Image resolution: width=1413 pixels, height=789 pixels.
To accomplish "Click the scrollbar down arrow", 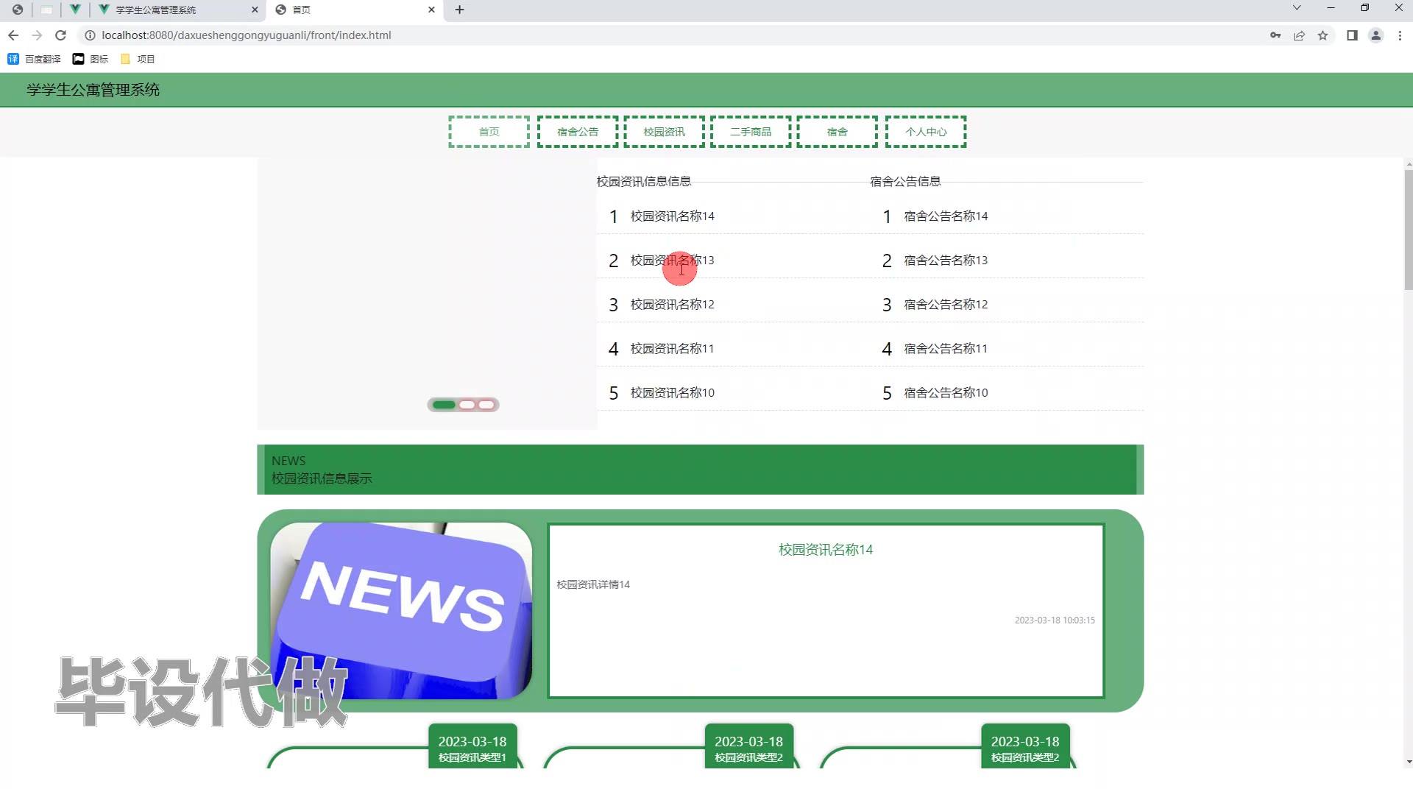I will click(1409, 763).
